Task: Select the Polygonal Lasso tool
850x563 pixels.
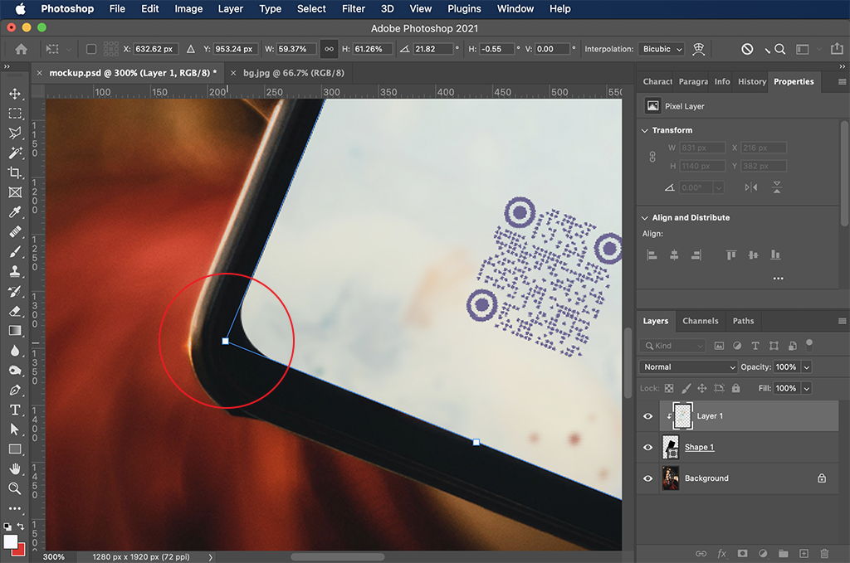Action: 15,133
